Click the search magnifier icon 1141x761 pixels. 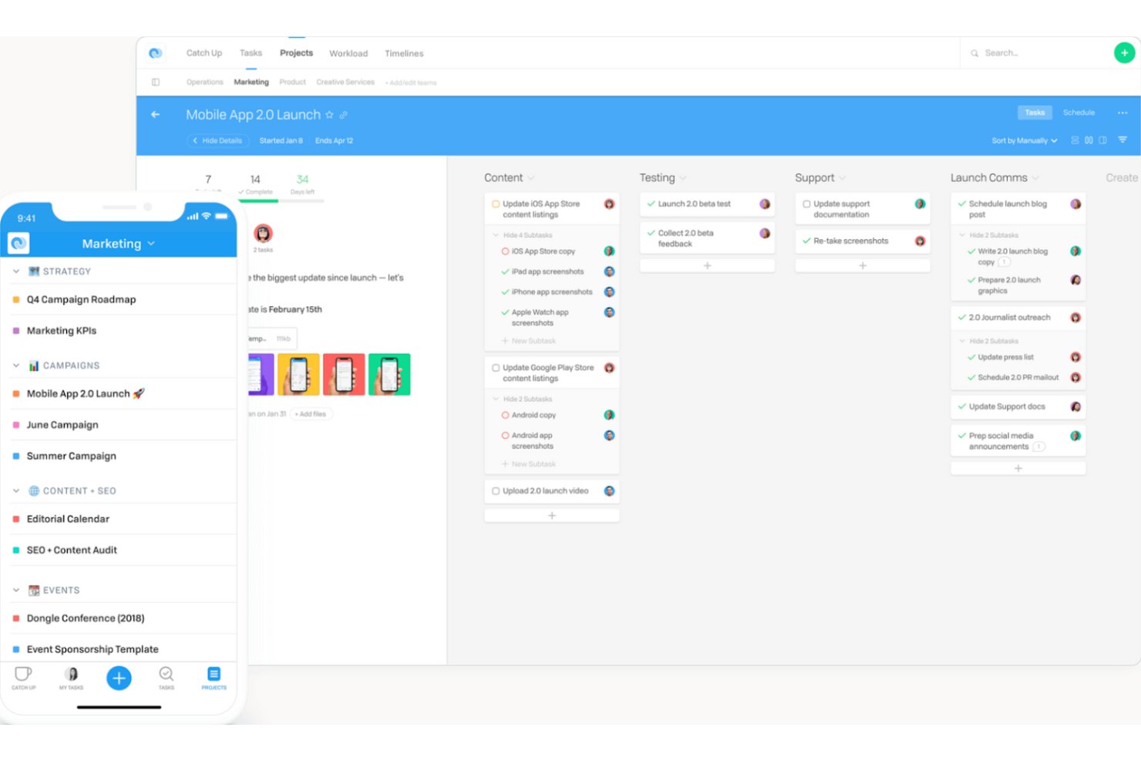tap(974, 54)
